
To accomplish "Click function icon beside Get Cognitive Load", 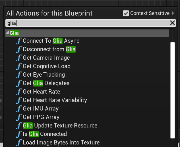I will [x=19, y=66].
